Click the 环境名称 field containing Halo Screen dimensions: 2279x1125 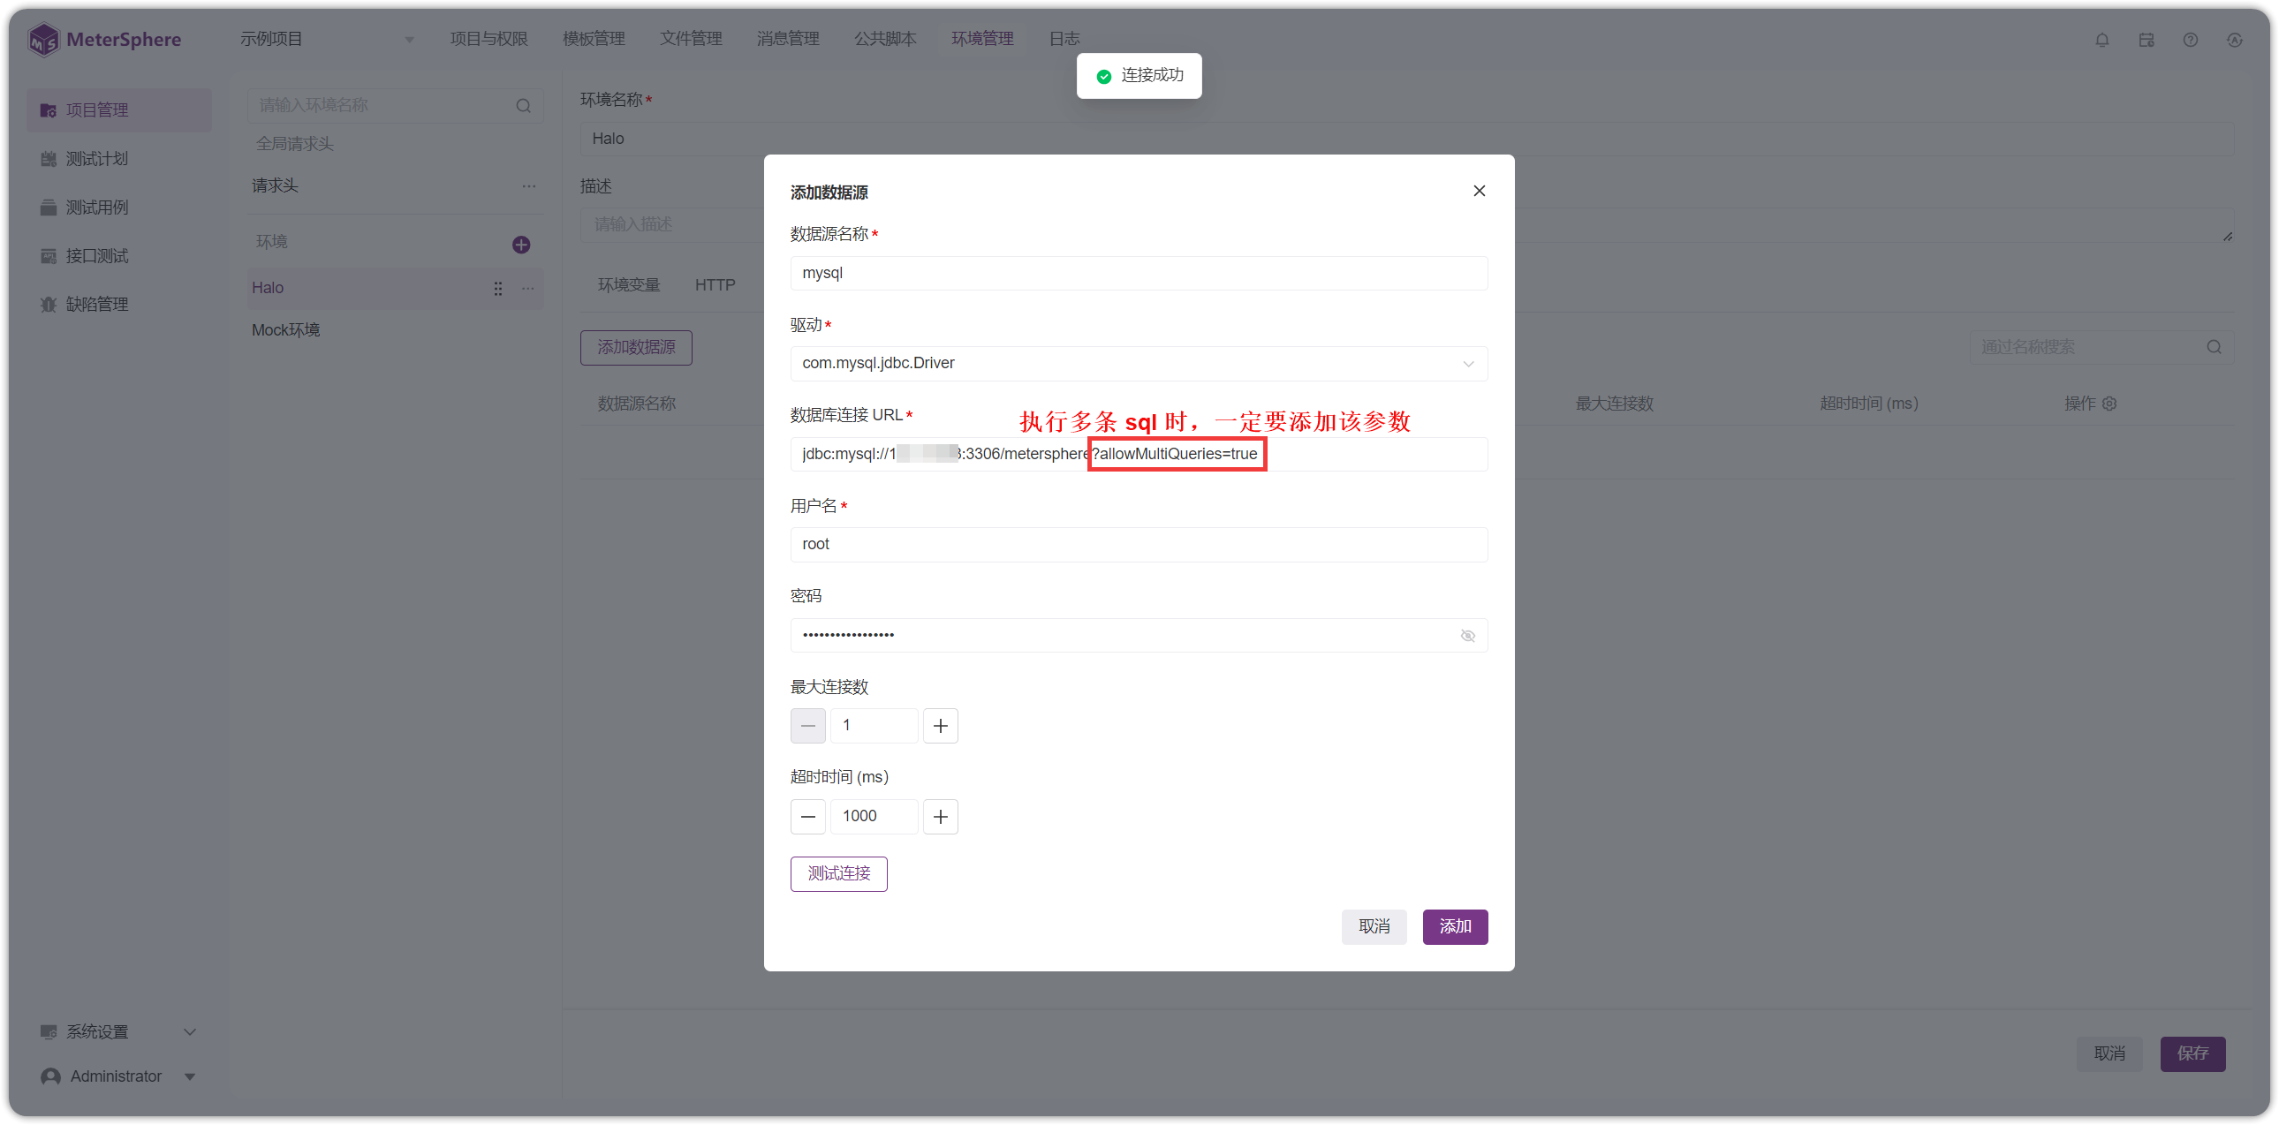tap(1406, 139)
